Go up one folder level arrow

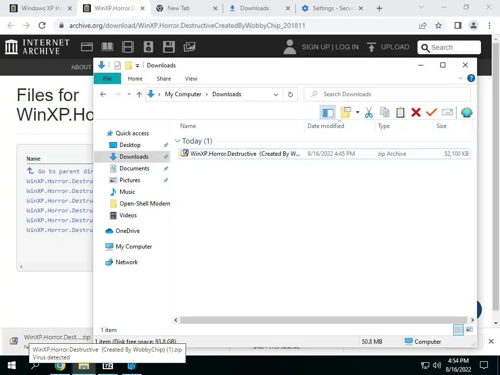tap(139, 94)
